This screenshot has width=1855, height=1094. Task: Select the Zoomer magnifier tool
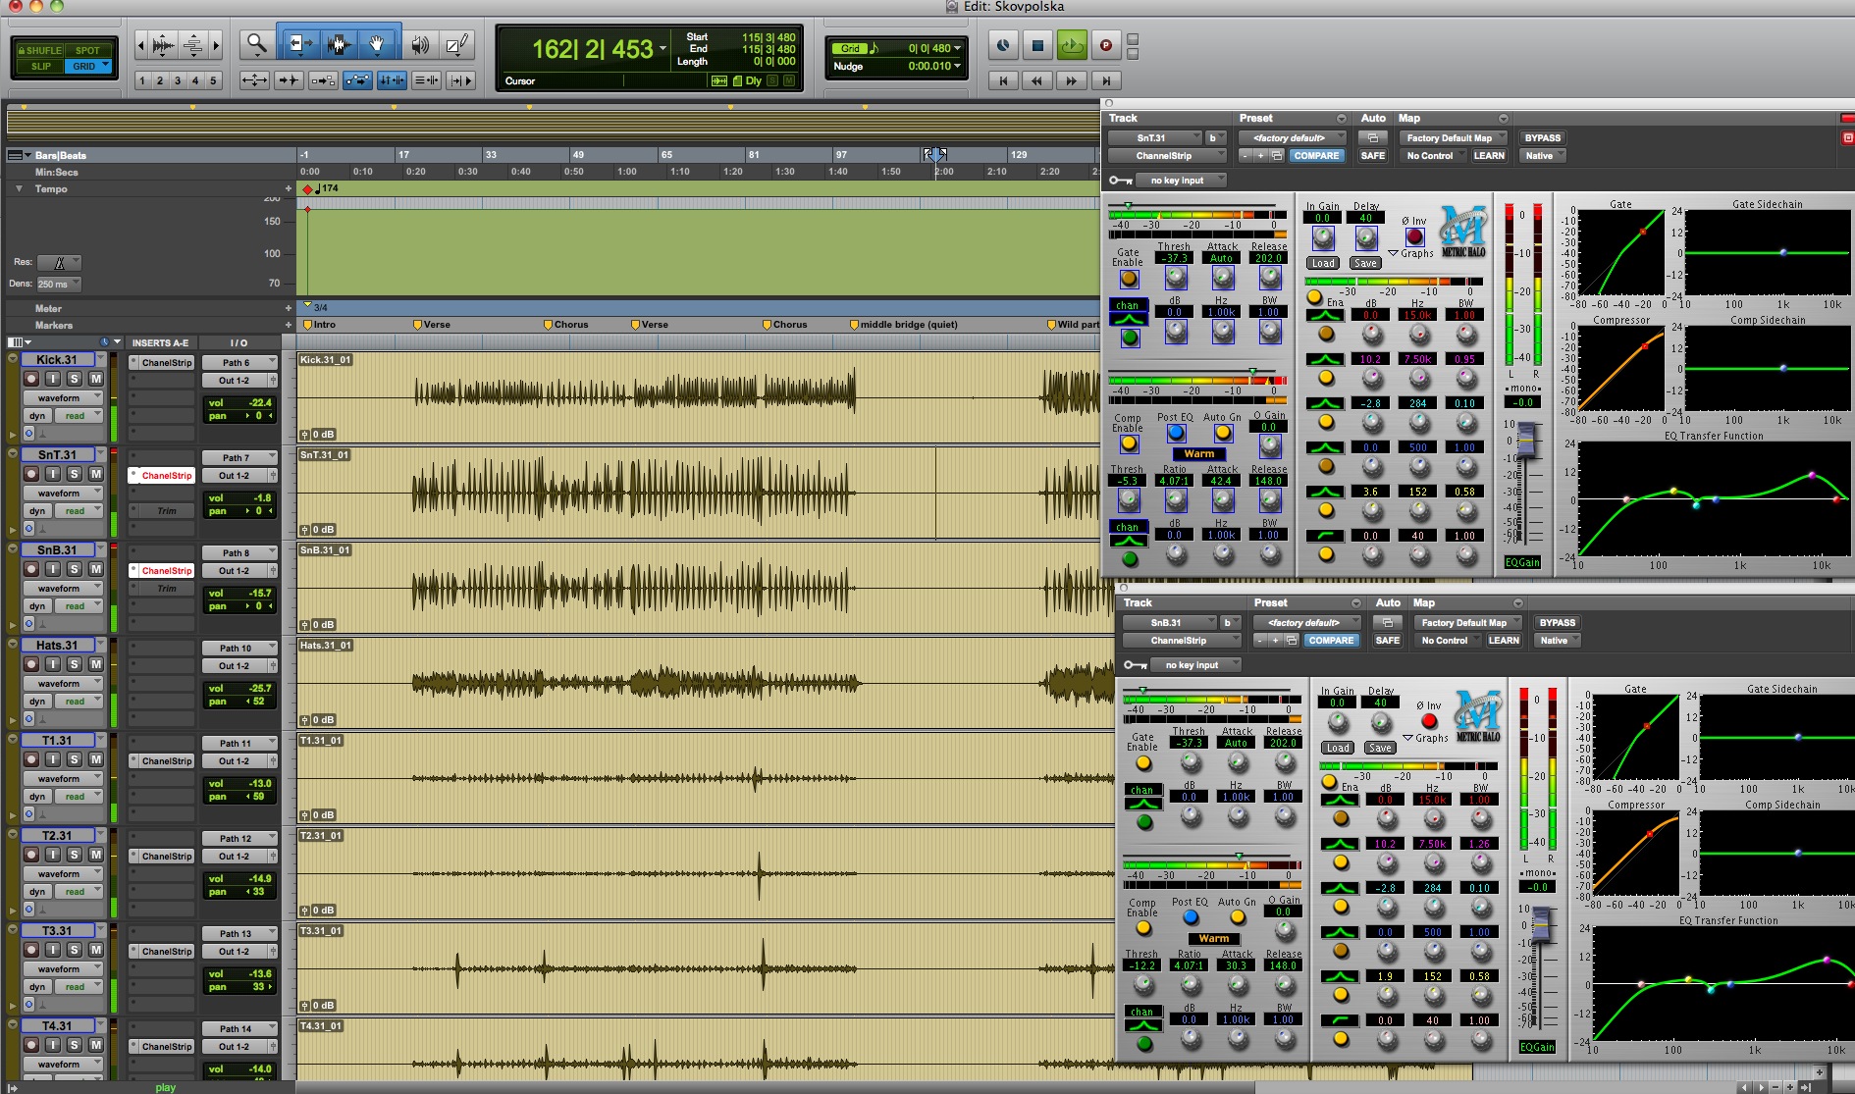[256, 44]
